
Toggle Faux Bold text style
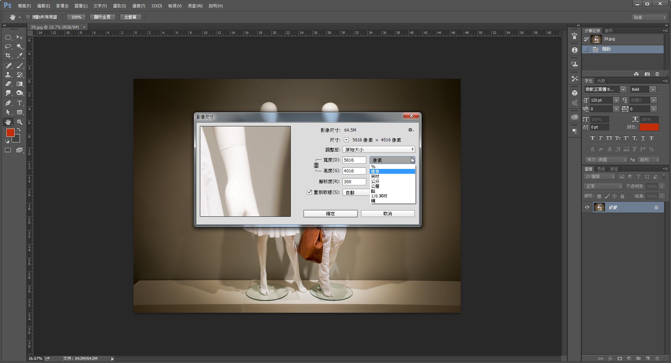[592, 138]
